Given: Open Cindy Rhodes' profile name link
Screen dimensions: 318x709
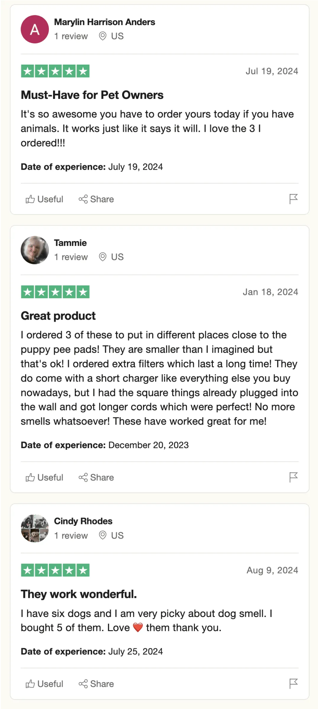Looking at the screenshot, I should click(83, 521).
